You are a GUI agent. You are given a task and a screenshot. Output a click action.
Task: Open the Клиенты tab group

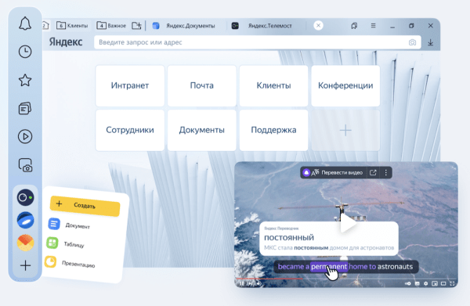pos(72,26)
